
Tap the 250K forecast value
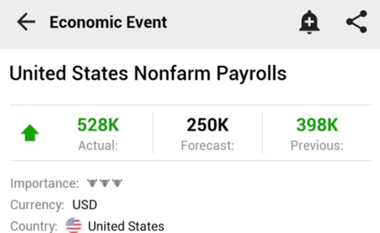click(208, 125)
